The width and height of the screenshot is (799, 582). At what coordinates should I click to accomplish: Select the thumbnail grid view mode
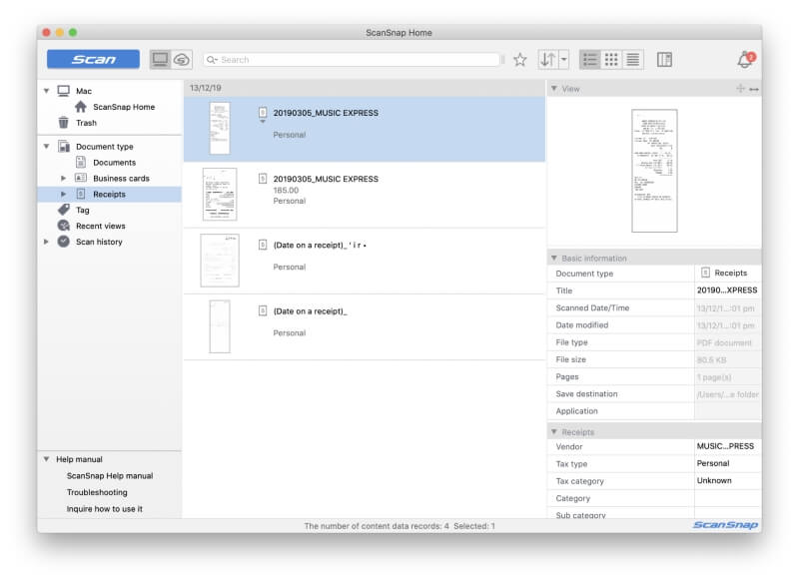611,60
